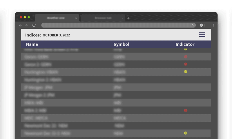Click the yellow indicator dot in Huntington row
This screenshot has height=139, width=232.
pyautogui.click(x=186, y=72)
